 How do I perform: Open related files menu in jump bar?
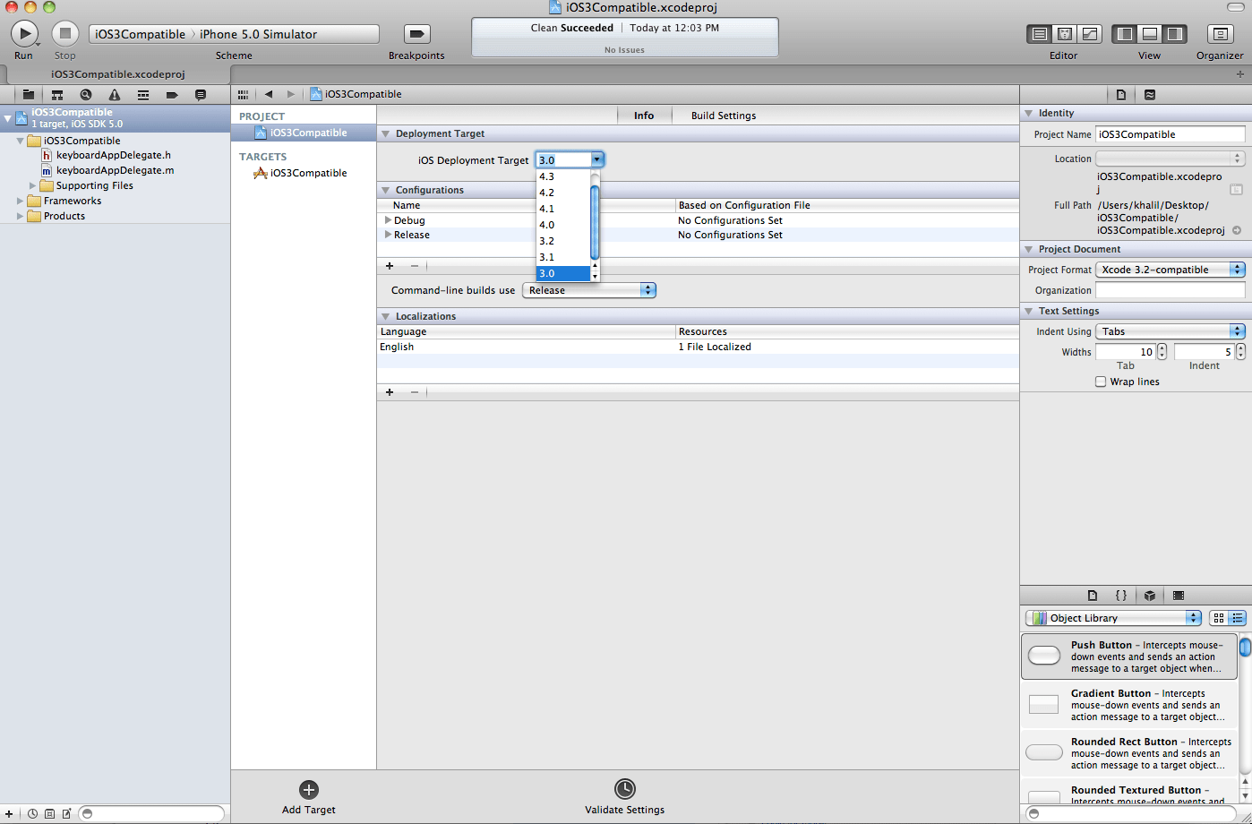[x=243, y=94]
